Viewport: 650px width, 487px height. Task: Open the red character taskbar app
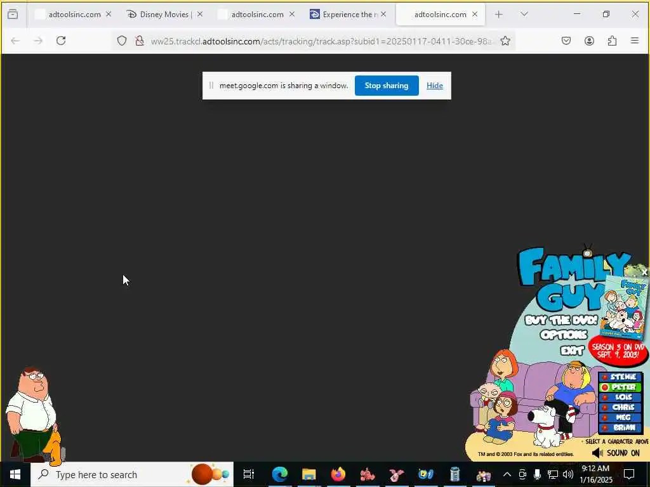[368, 474]
